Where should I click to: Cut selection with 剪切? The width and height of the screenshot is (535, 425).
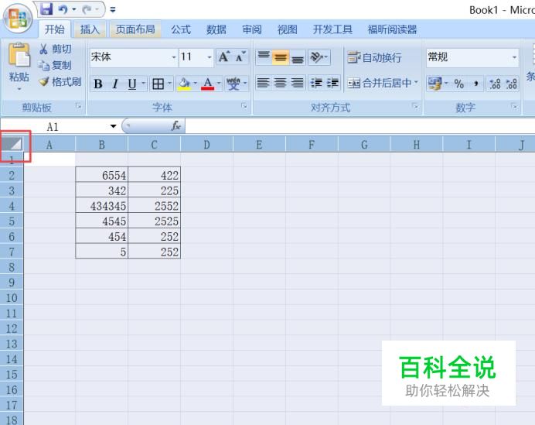coord(55,49)
